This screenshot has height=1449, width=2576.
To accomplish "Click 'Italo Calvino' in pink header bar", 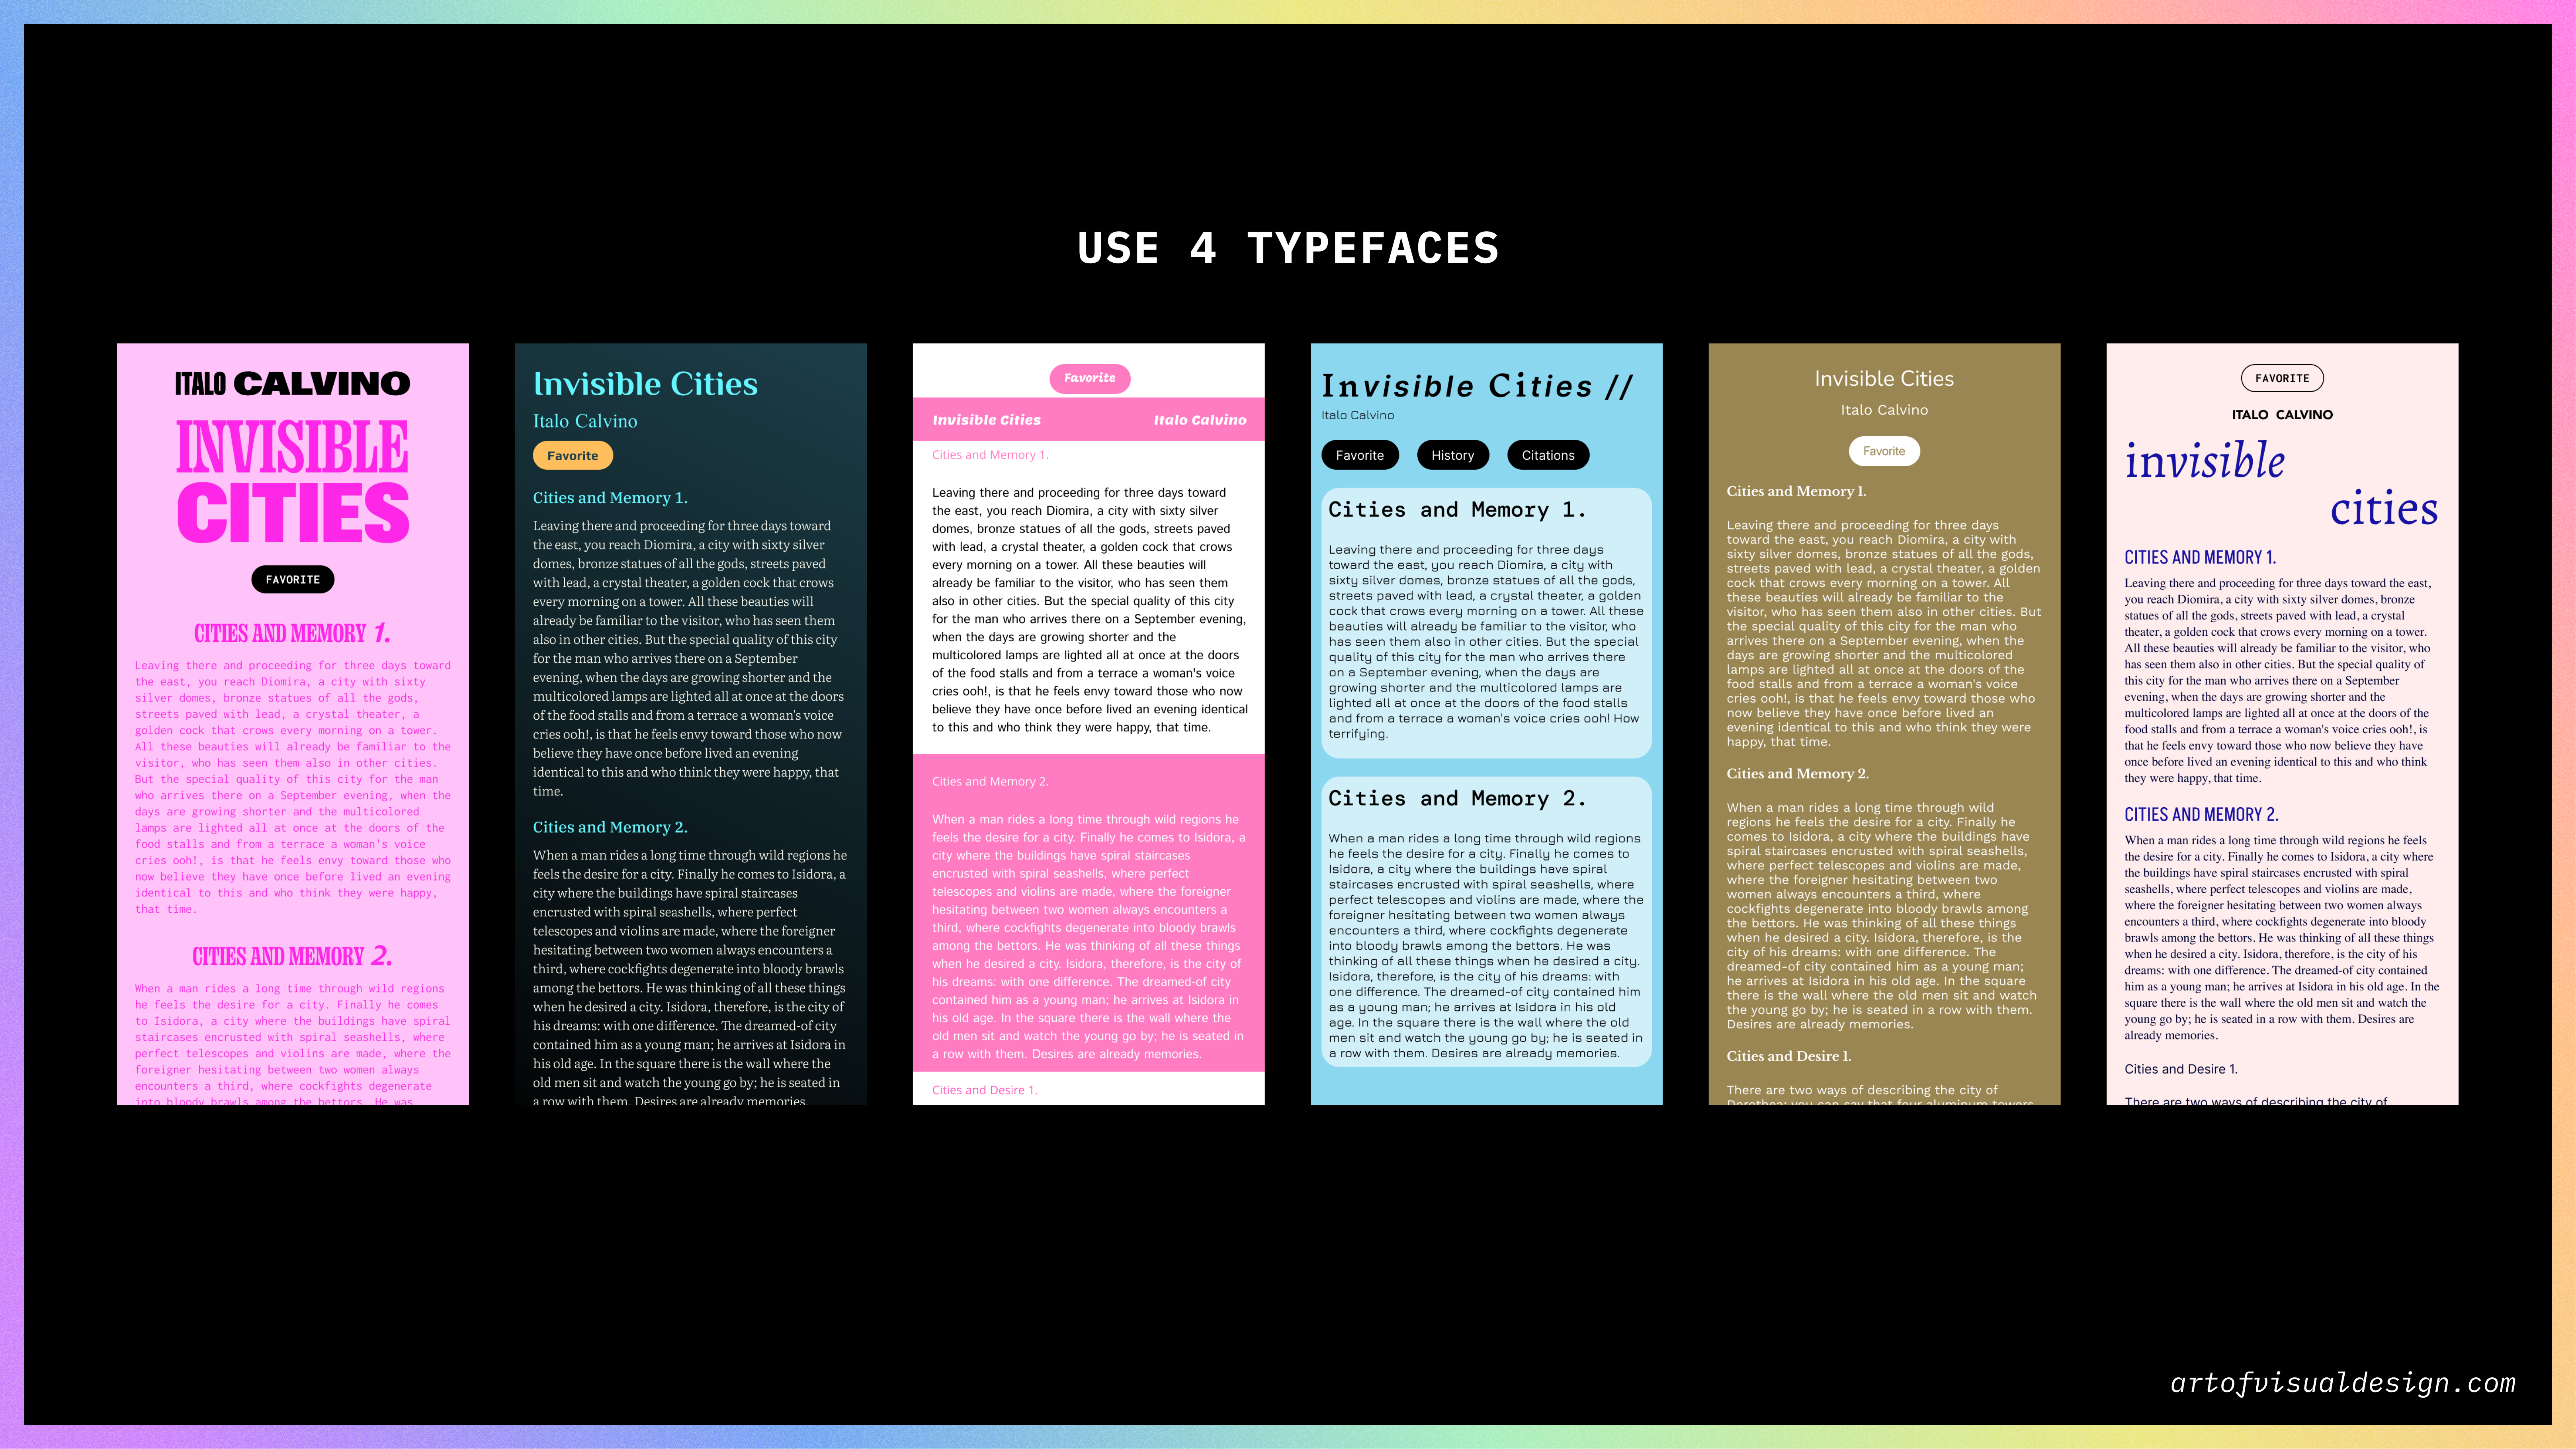I will click(x=1200, y=420).
